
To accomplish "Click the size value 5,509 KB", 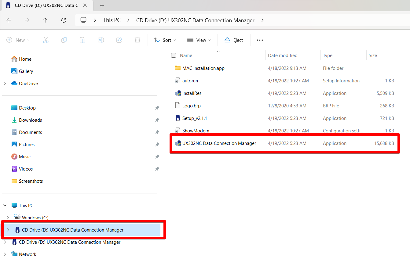I will pyautogui.click(x=385, y=93).
